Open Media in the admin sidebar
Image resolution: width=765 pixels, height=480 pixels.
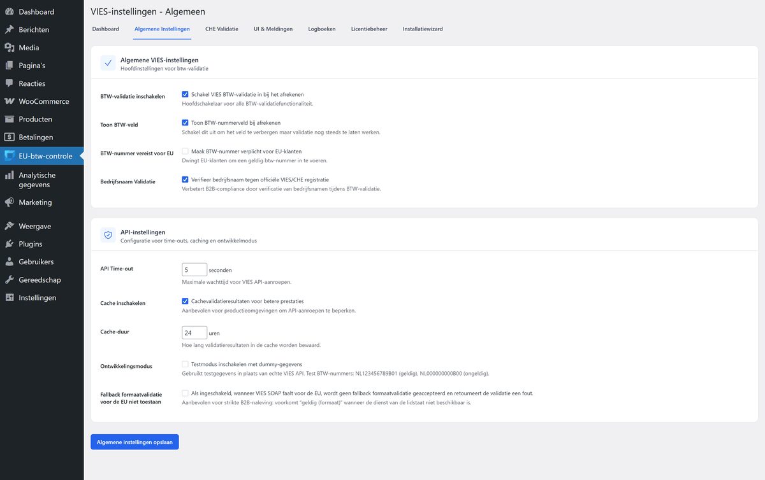point(41,47)
